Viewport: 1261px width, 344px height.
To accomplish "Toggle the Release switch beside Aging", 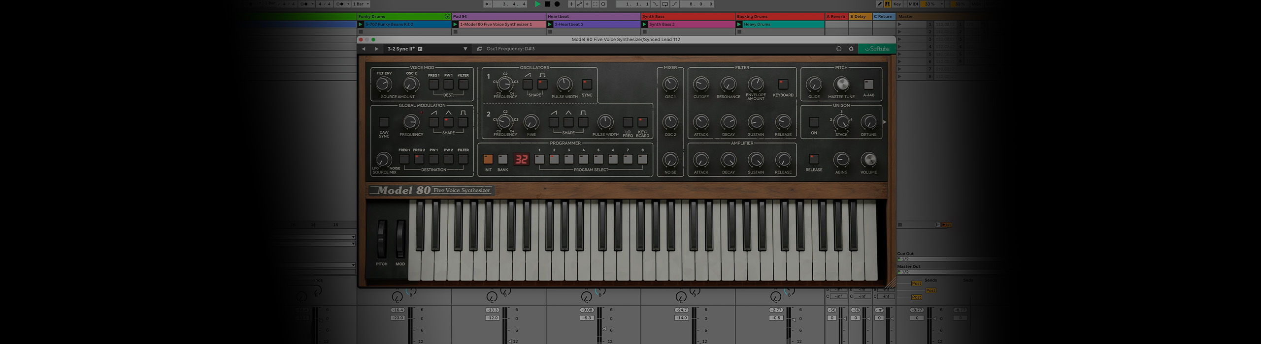I will (814, 159).
